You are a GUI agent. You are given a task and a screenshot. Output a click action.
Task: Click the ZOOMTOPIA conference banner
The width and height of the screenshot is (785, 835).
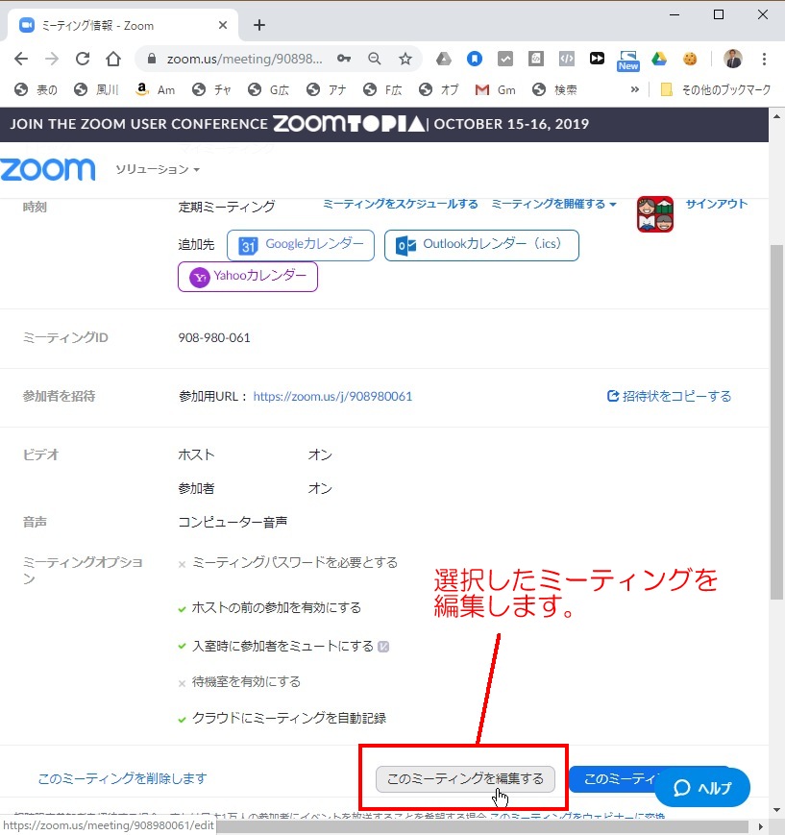pyautogui.click(x=384, y=124)
